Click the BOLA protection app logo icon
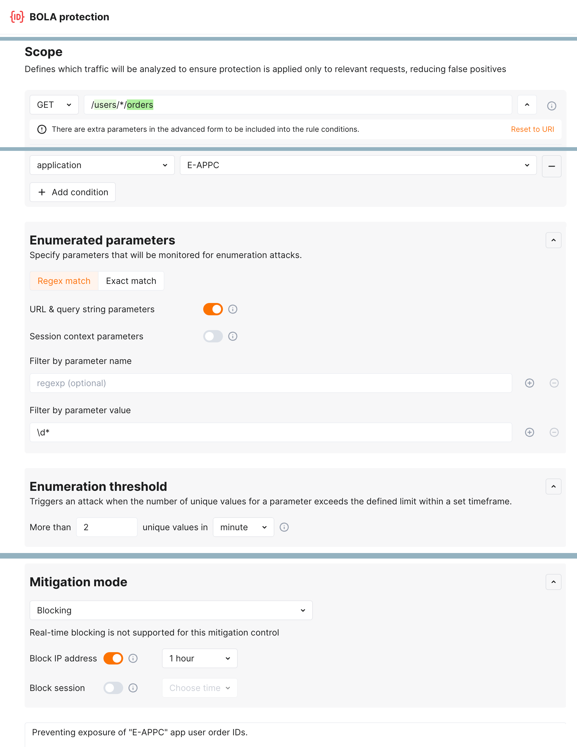The width and height of the screenshot is (577, 747). [16, 16]
